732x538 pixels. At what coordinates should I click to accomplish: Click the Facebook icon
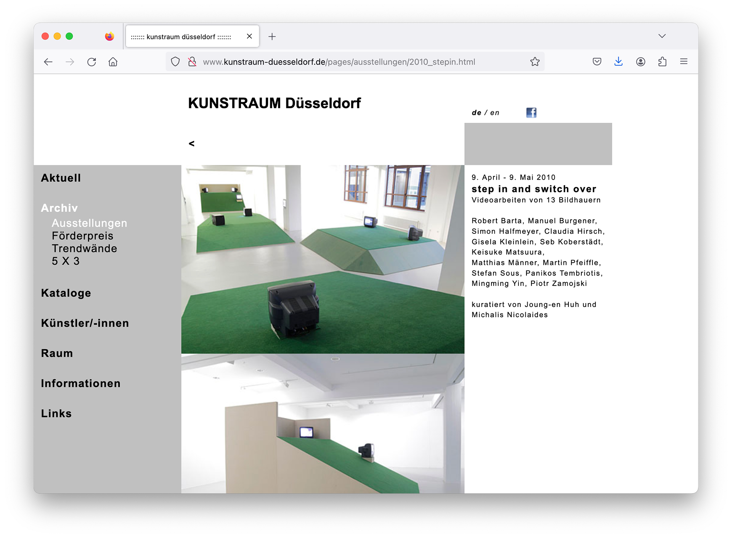(531, 112)
